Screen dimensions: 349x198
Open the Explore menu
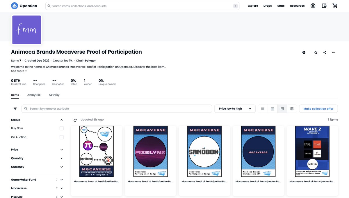pos(253,6)
